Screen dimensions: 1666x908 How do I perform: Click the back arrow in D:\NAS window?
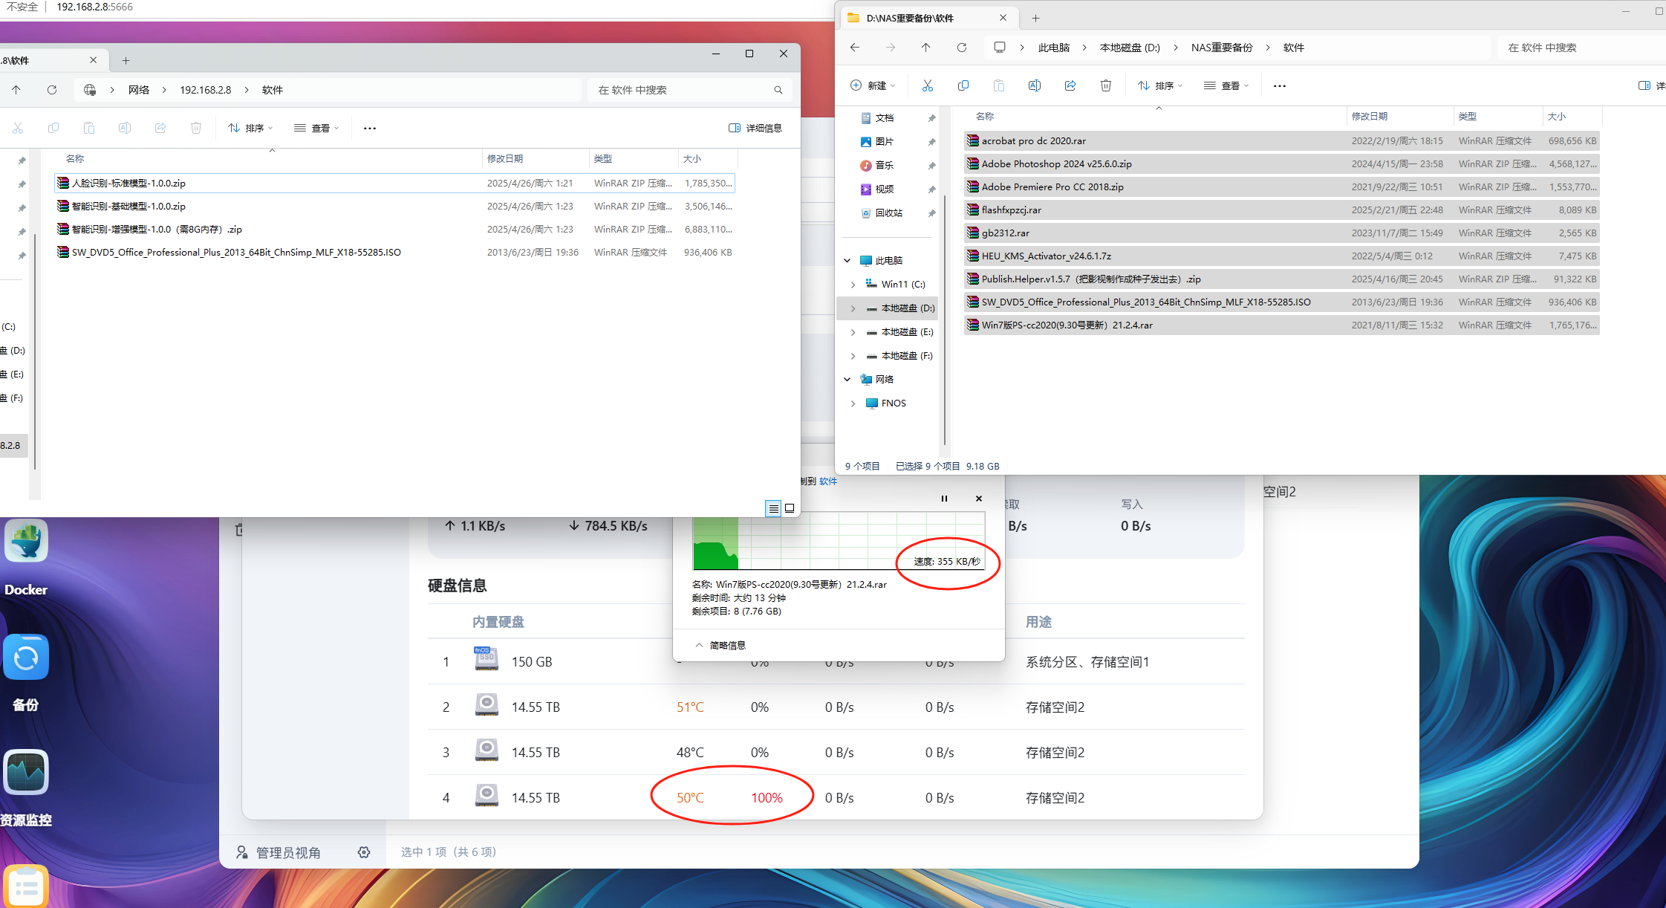(855, 48)
